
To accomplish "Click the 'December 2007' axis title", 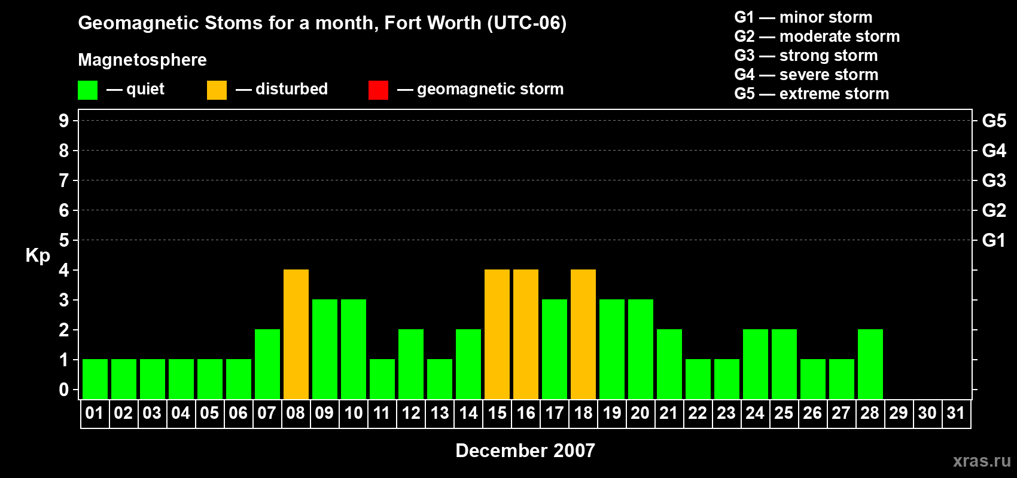I will tap(525, 451).
